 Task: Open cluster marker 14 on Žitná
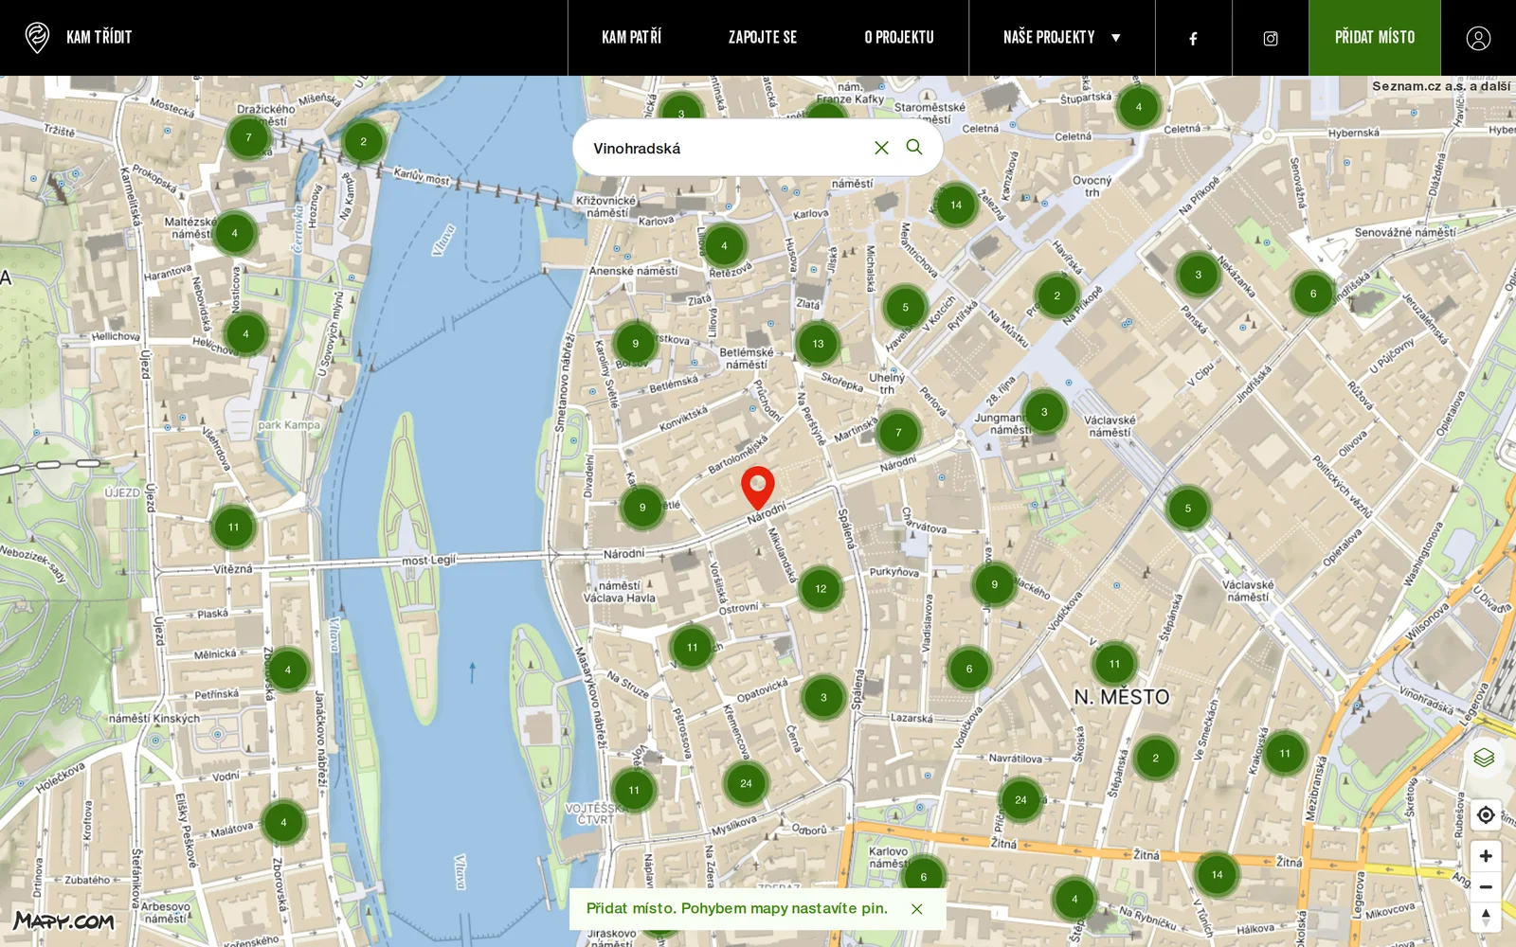(1217, 875)
